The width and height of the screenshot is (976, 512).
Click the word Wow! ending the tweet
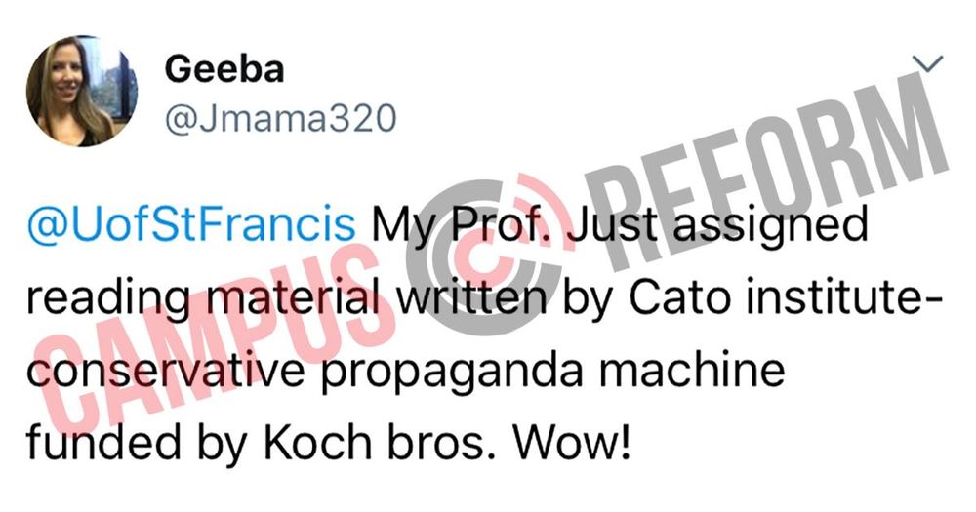coord(570,441)
